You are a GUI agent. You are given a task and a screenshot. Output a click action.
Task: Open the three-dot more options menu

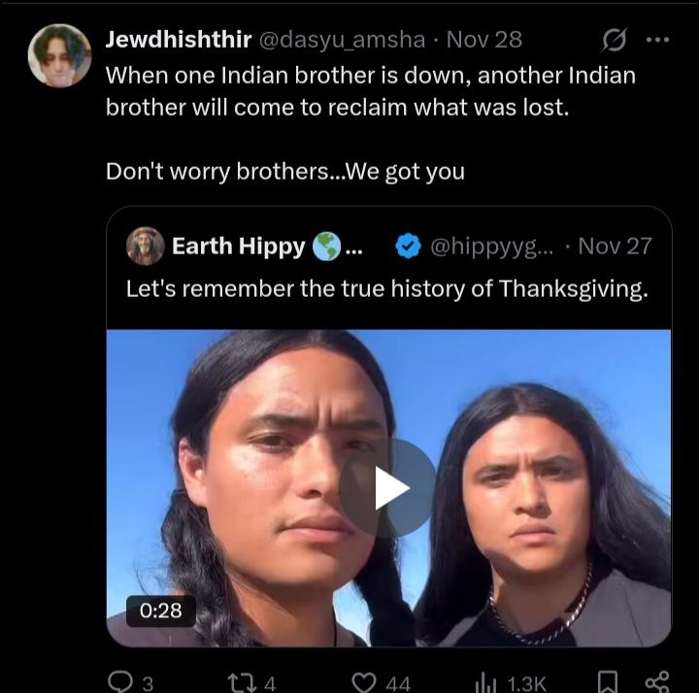coord(657,40)
